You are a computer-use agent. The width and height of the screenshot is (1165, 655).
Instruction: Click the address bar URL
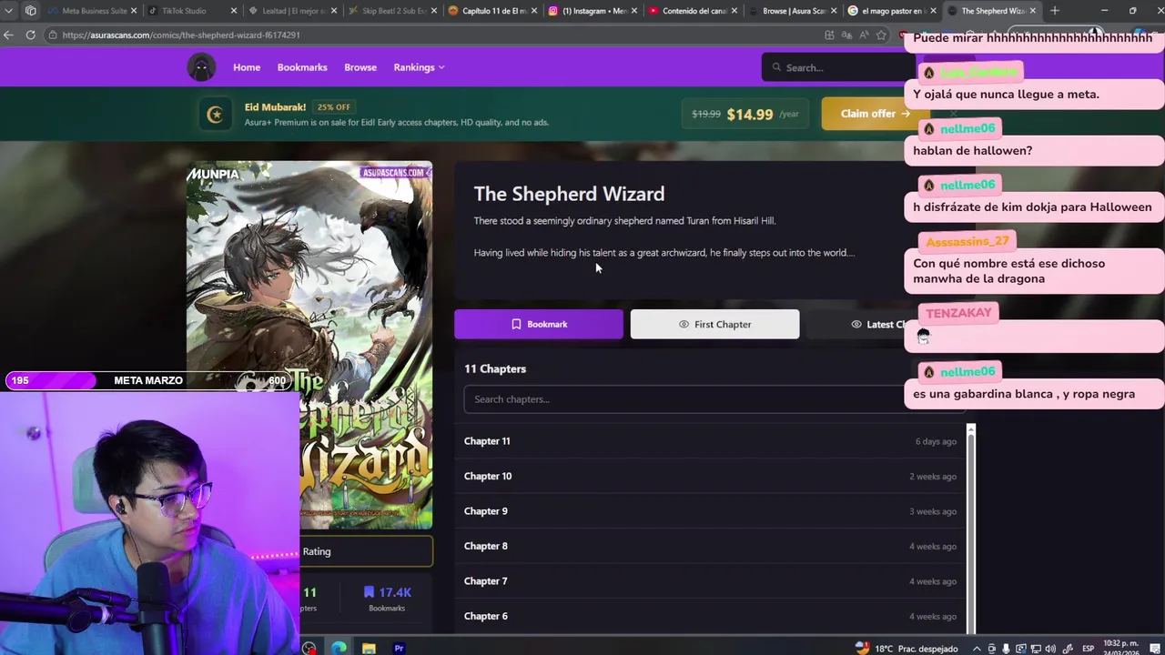point(181,35)
